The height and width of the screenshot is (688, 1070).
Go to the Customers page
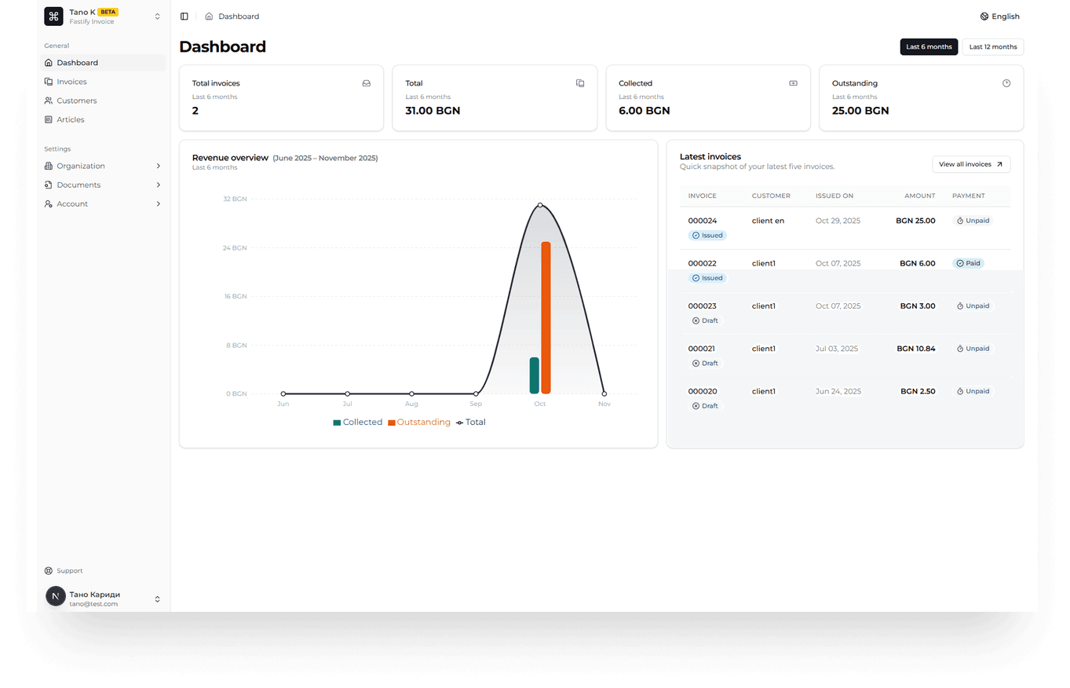click(103, 101)
